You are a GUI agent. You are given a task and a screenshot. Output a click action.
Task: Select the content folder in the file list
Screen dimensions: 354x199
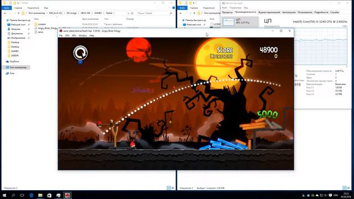(x=42, y=24)
